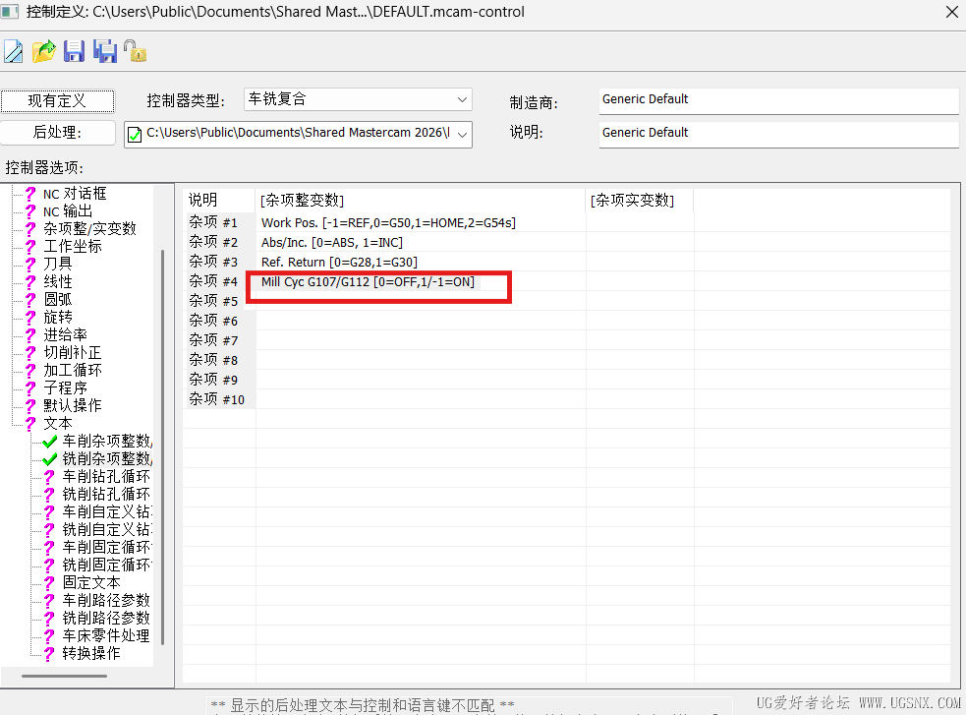Open the 控制器类型 dropdown showing 车铣复合
The width and height of the screenshot is (966, 715).
pos(358,99)
